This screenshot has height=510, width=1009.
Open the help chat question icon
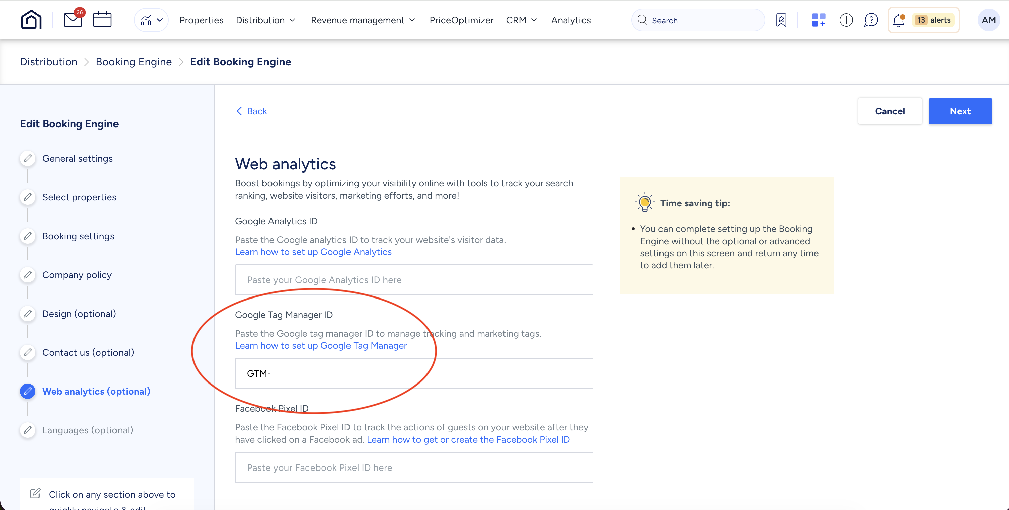(871, 20)
